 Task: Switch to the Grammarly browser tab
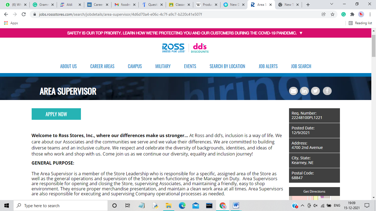pyautogui.click(x=43, y=5)
